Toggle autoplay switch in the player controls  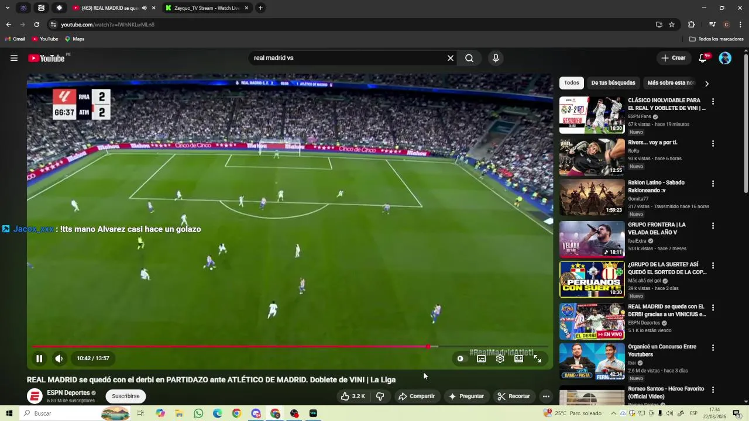tap(461, 358)
